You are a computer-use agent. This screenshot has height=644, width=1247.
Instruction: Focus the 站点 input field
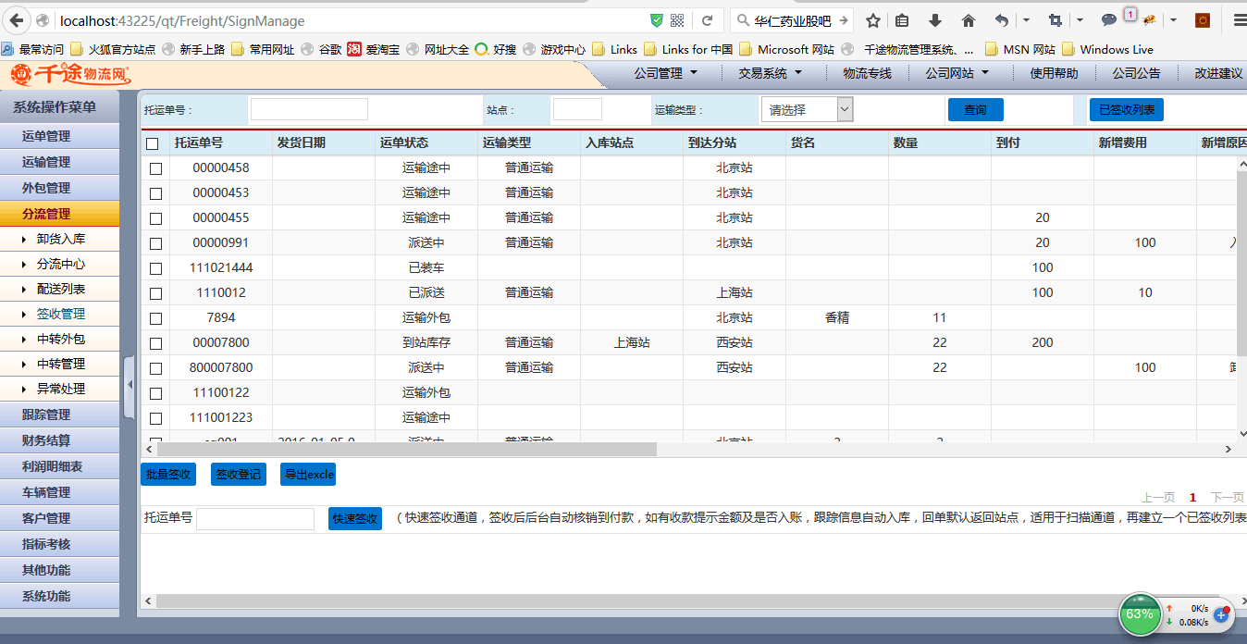(577, 109)
